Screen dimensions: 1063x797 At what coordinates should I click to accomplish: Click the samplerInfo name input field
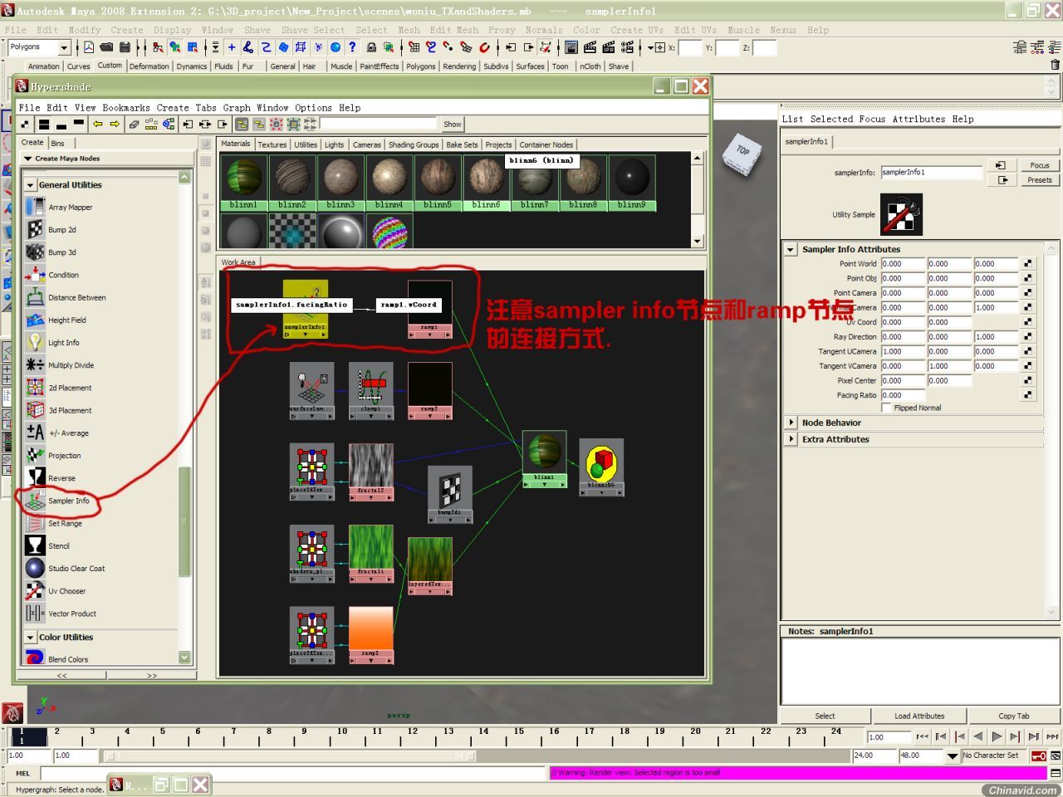[931, 173]
